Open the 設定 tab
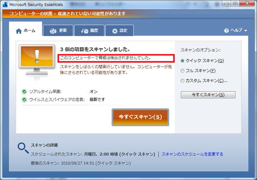This screenshot has width=257, height=180. click(119, 30)
